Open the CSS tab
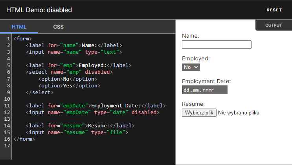Viewport: 292px width, 165px height. pos(58,27)
